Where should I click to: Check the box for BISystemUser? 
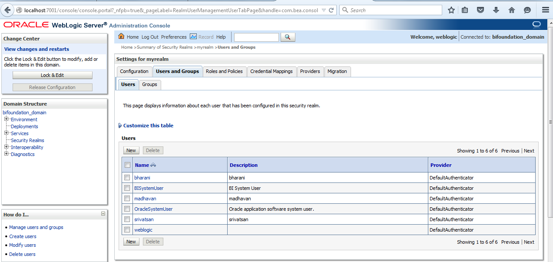point(127,188)
